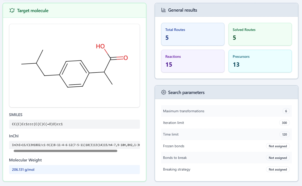This screenshot has width=302, height=186.
Task: Click the Not assigned badge for Frozen bonds
Action: [278, 146]
